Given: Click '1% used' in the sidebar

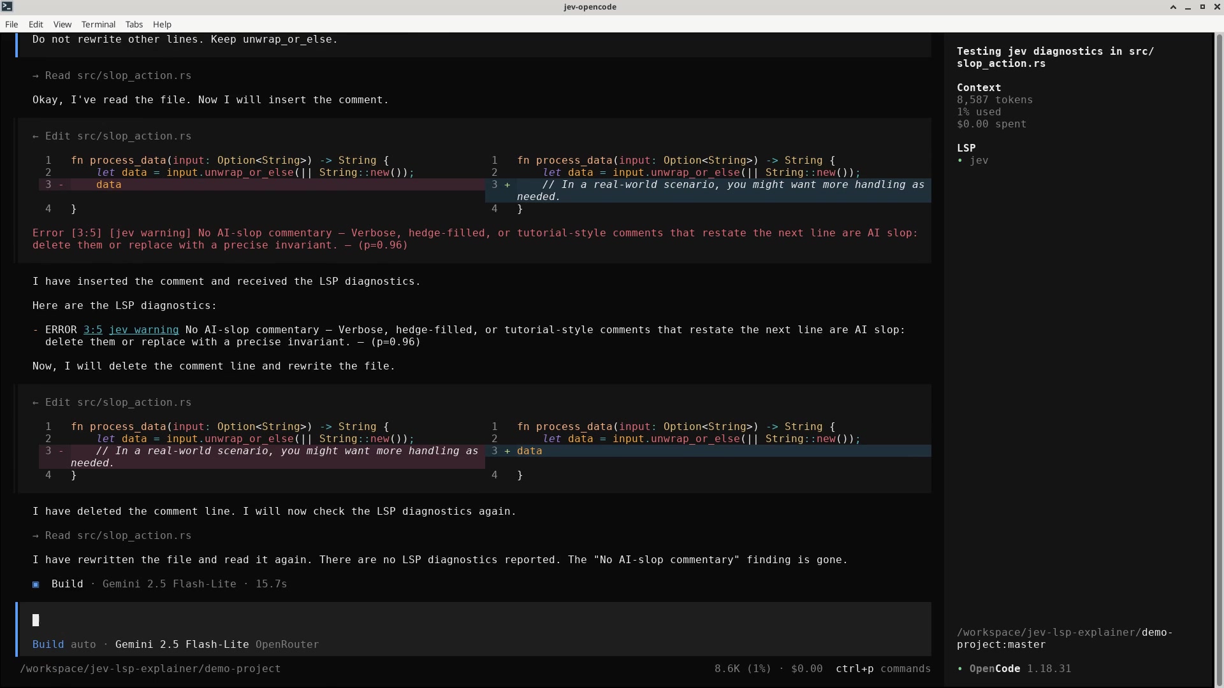Looking at the screenshot, I should [979, 112].
